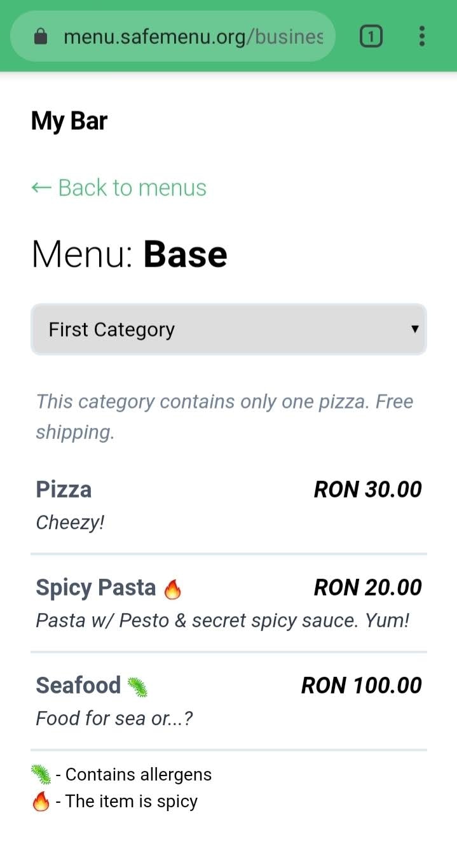Click the browser address bar
This screenshot has height=841, width=457.
click(191, 36)
